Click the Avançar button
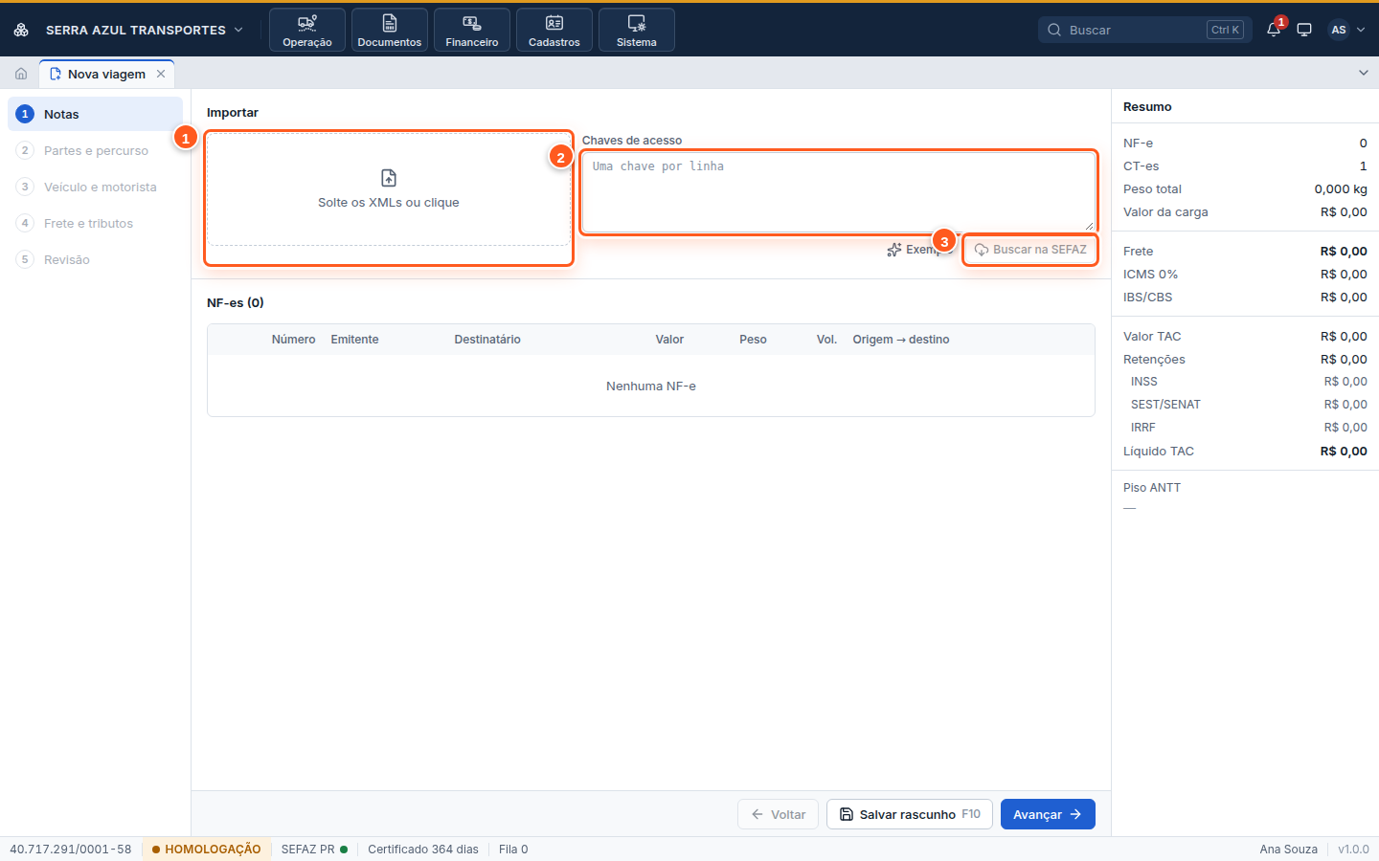Image resolution: width=1379 pixels, height=861 pixels. pos(1048,814)
